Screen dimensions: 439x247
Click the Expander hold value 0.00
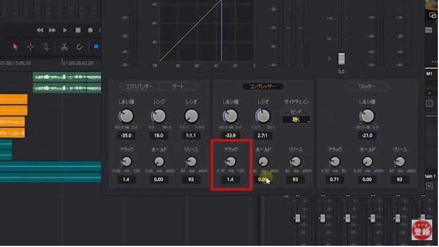click(x=158, y=180)
